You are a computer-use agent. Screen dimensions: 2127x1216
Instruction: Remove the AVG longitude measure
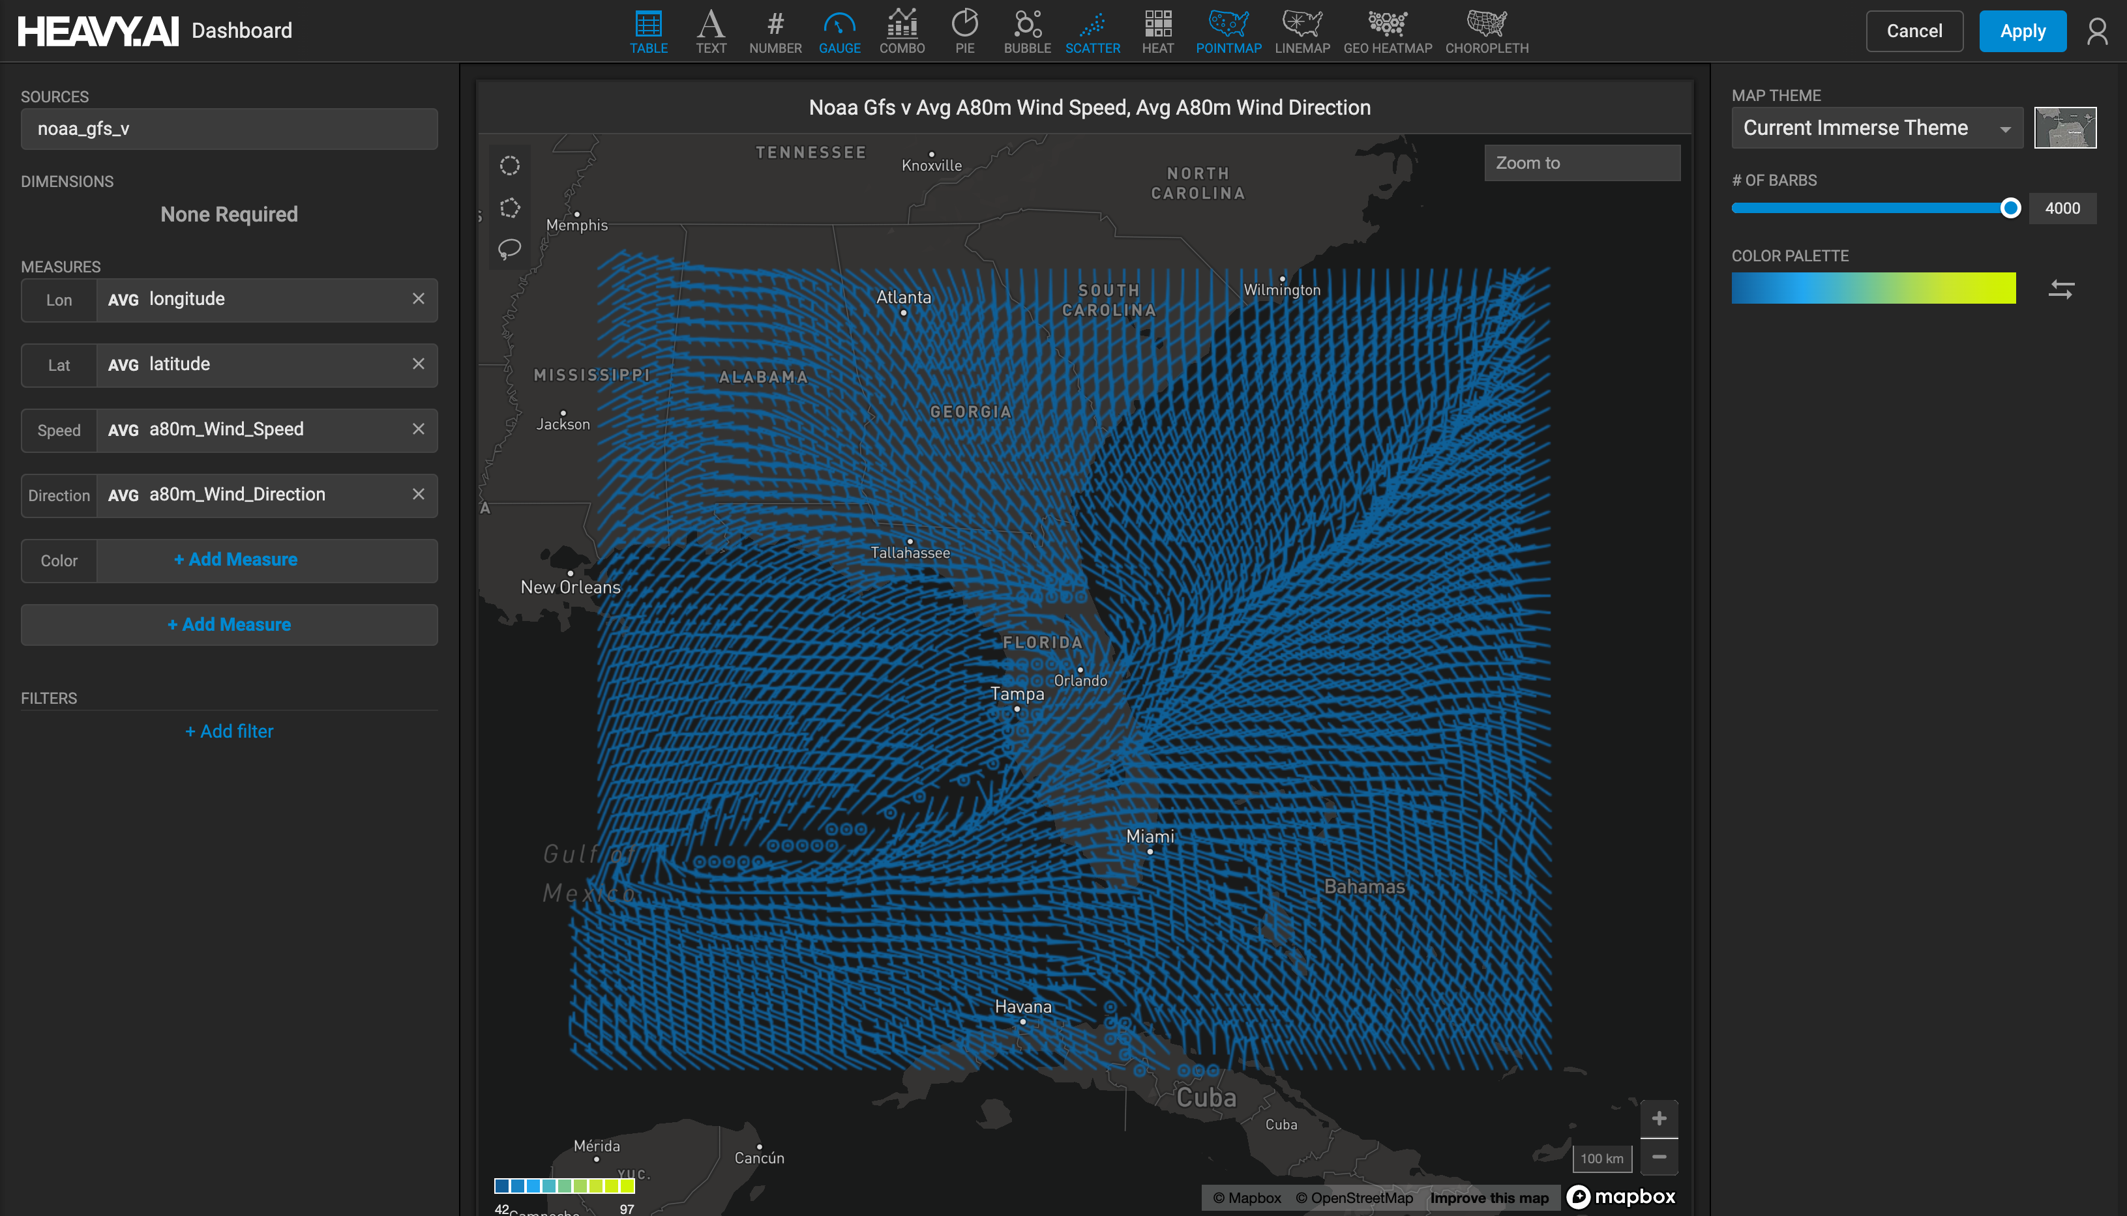(419, 299)
